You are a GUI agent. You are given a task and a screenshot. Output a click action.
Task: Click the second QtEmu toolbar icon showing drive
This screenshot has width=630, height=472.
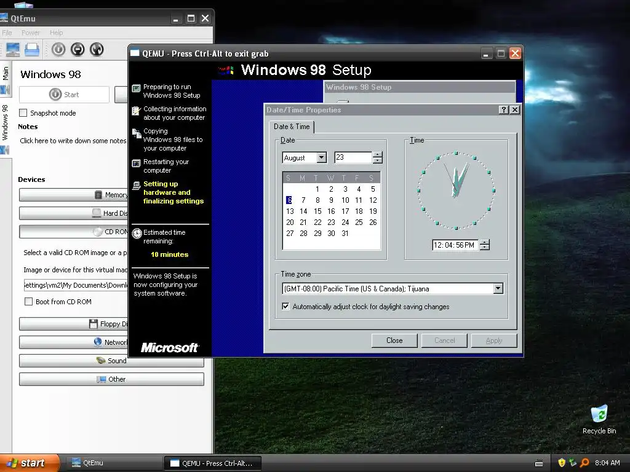coord(32,49)
